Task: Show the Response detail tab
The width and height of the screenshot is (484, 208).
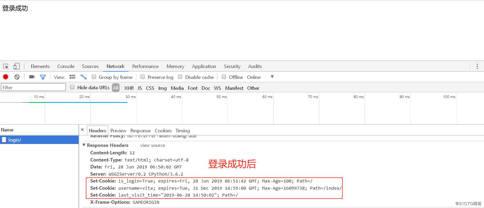Action: point(140,131)
